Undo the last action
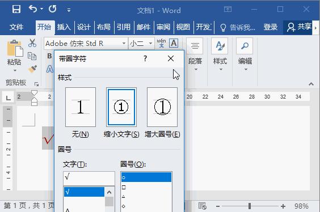 coord(33,9)
